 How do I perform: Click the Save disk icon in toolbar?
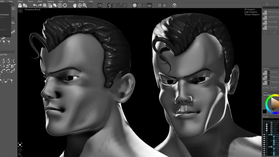20,5
